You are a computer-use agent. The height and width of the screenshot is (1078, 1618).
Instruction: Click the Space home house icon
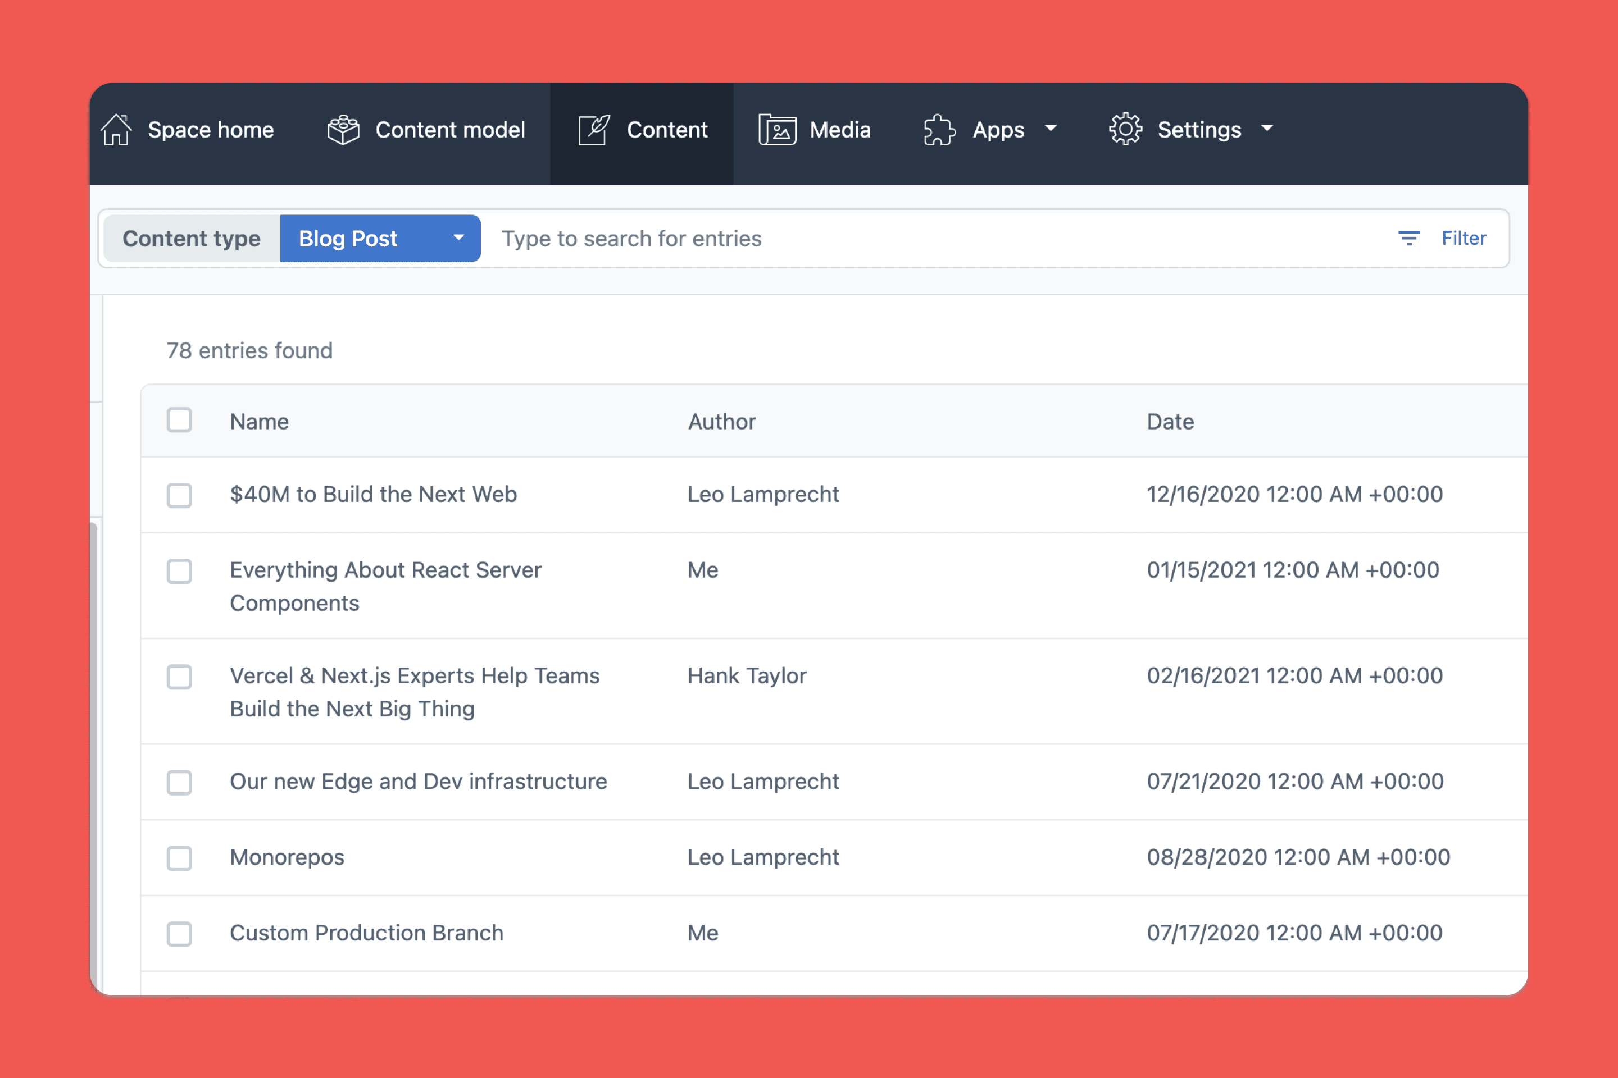(116, 130)
